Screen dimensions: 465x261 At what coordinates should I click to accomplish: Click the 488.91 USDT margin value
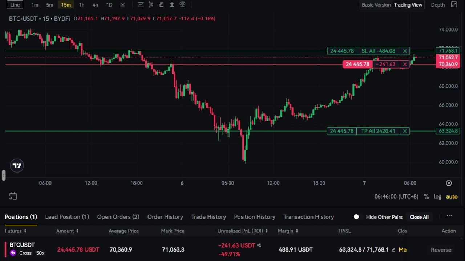click(296, 250)
